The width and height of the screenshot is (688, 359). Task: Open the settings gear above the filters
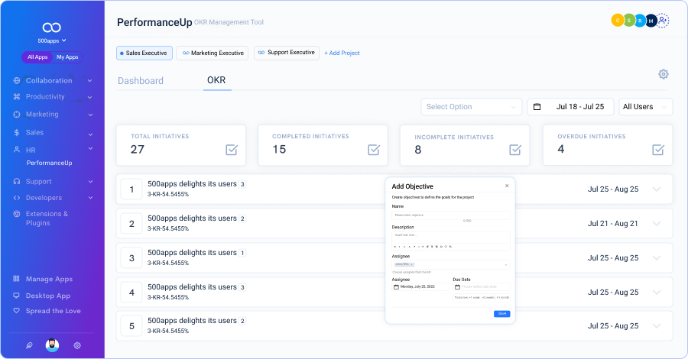pyautogui.click(x=664, y=74)
